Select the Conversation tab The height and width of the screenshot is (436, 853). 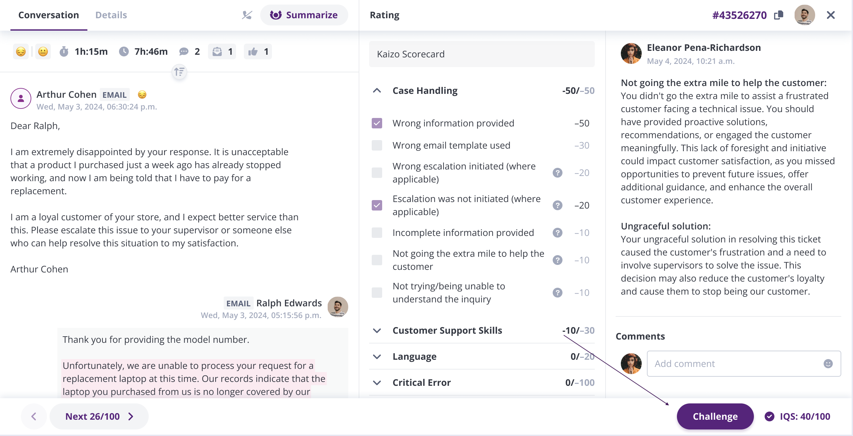tap(49, 15)
